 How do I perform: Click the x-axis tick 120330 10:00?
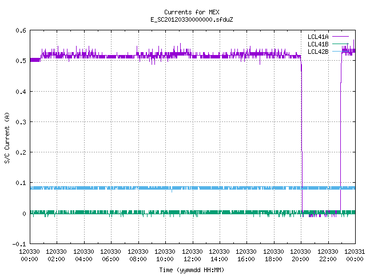click(165, 256)
